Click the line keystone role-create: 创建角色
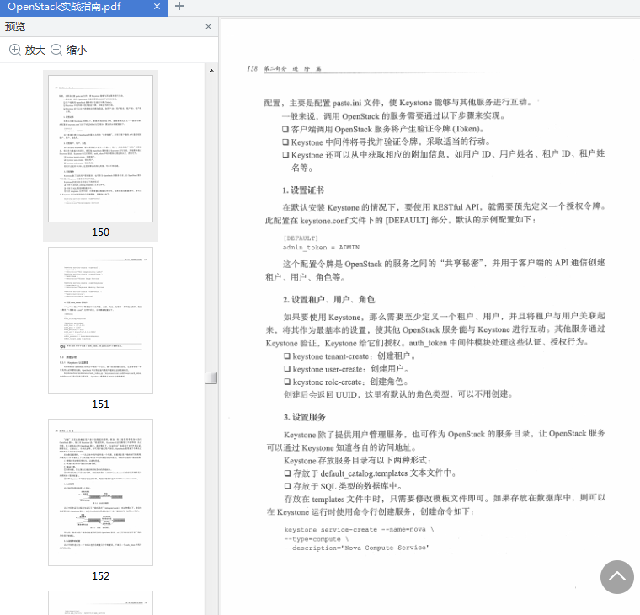 pyautogui.click(x=346, y=382)
